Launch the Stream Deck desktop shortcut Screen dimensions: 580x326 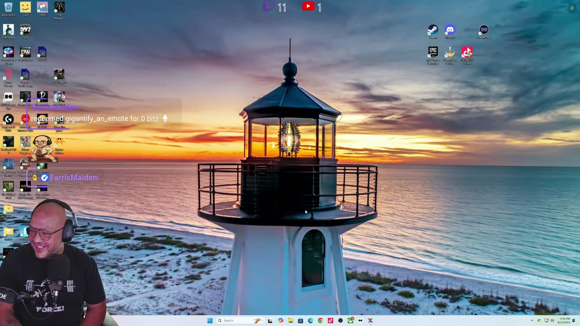tap(484, 32)
